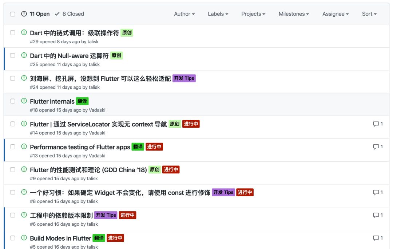The height and width of the screenshot is (249, 393).
Task: Open ServiceLocator 实现无 context 导航 issue
Action: 98,124
